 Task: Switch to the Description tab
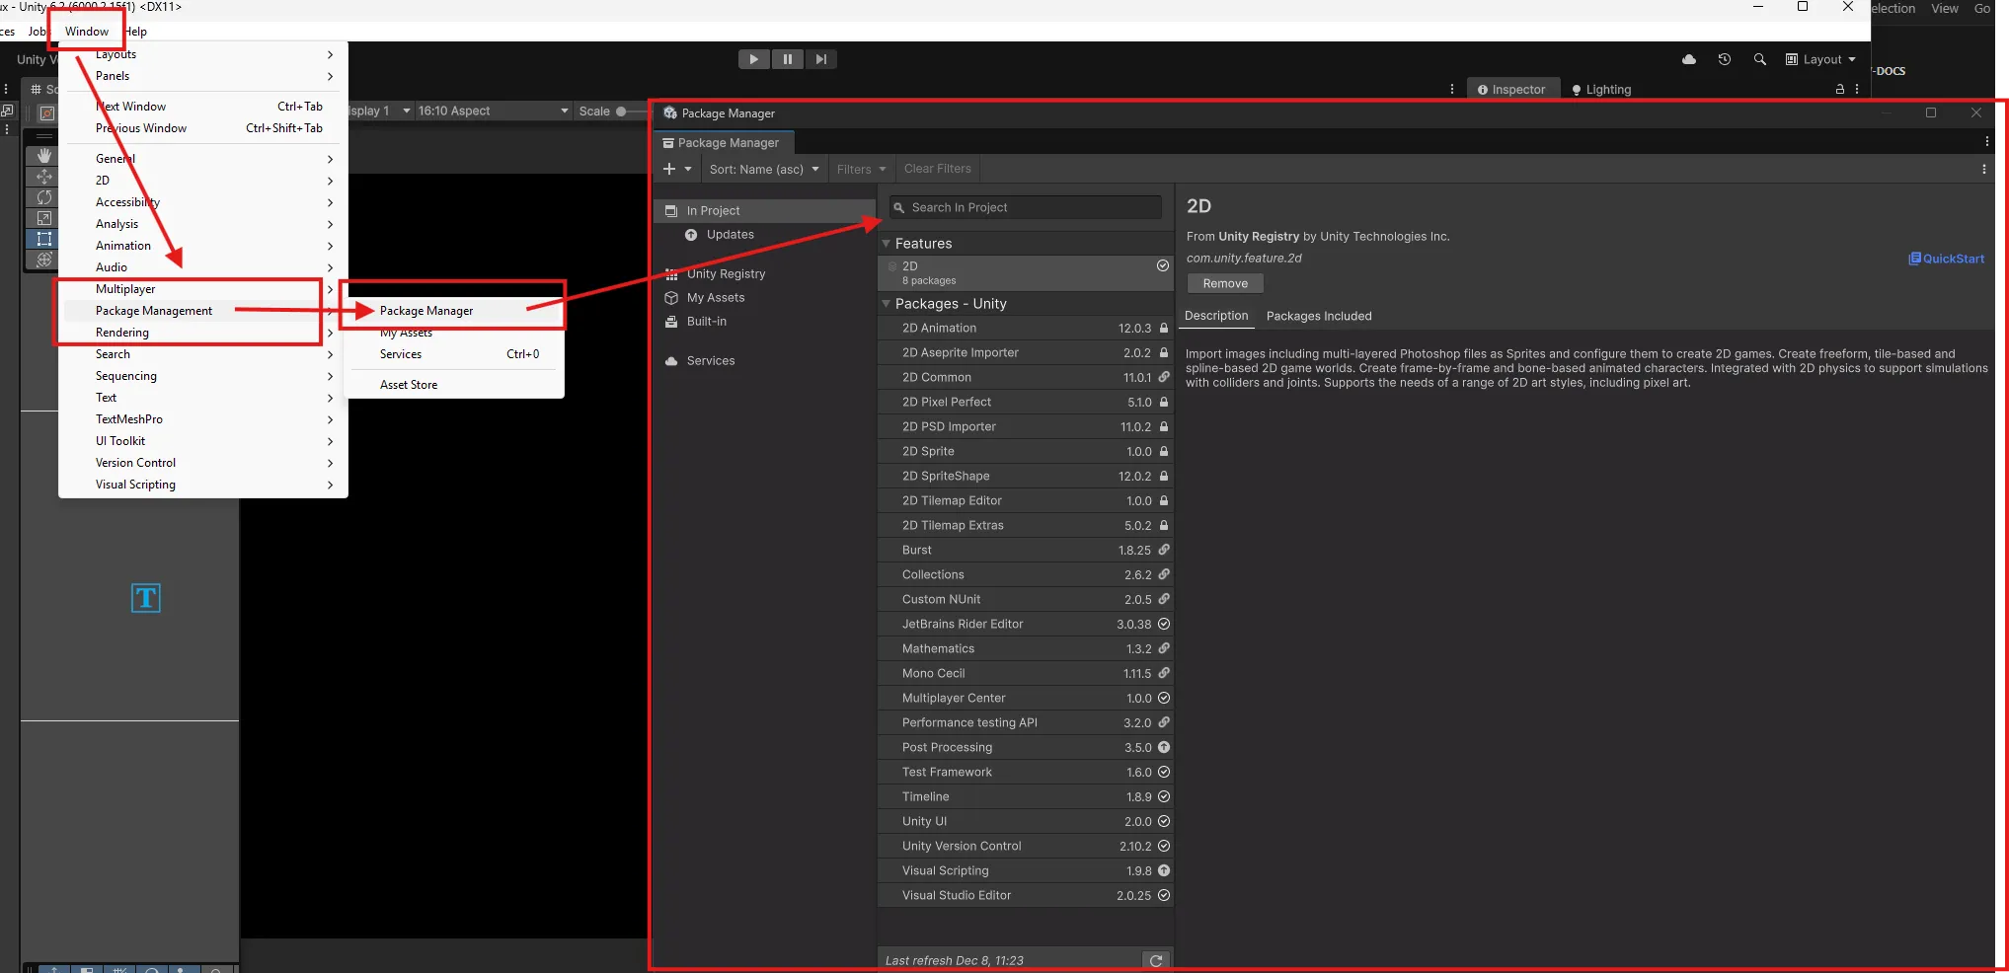coord(1216,316)
